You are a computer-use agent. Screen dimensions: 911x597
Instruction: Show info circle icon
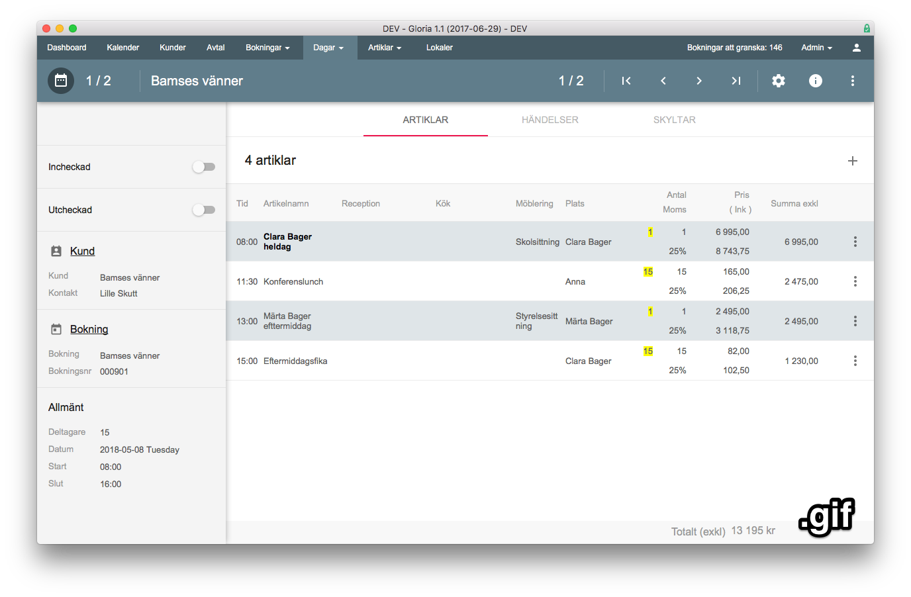(816, 81)
